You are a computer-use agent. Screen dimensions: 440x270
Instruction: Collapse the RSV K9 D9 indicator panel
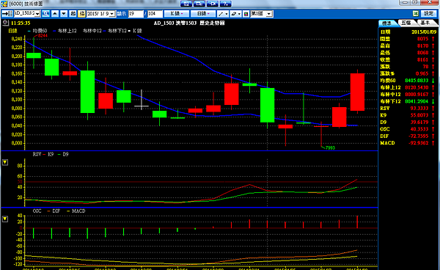5,162
